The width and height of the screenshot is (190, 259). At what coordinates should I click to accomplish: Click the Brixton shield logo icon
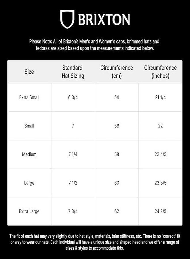(67, 19)
